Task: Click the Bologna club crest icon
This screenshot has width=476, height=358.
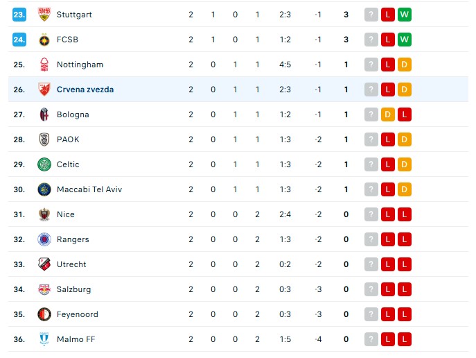Action: pyautogui.click(x=44, y=114)
